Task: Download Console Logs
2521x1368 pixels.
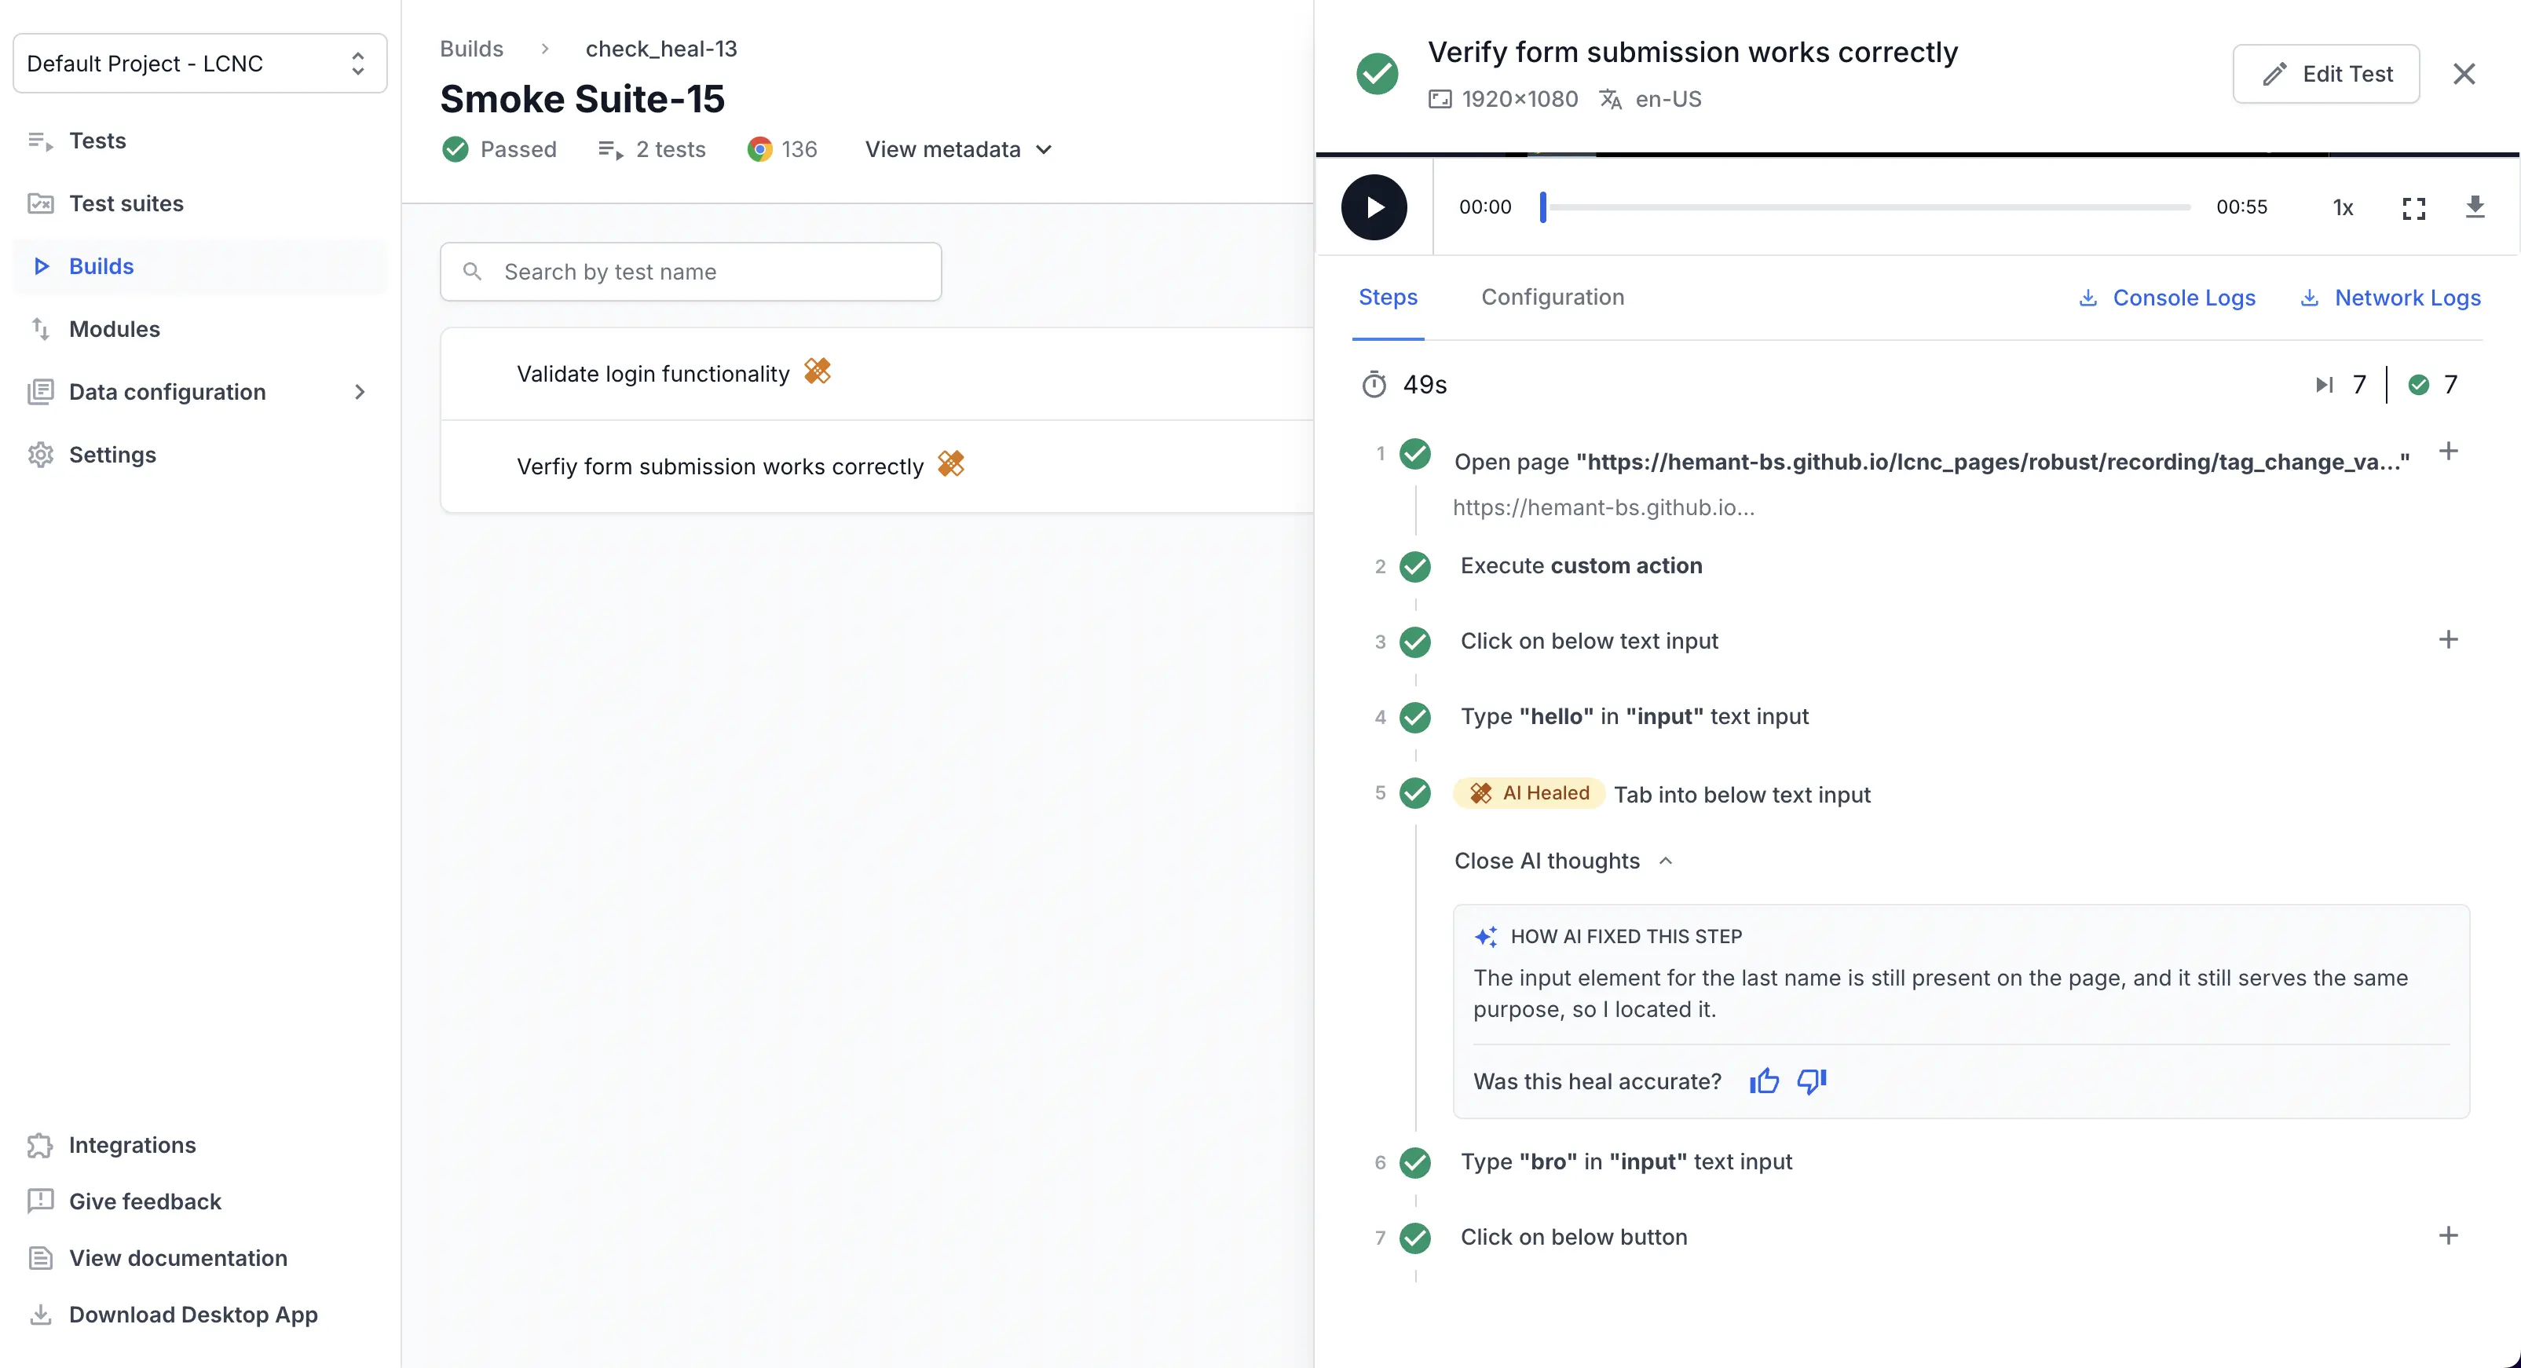Action: coord(2167,298)
